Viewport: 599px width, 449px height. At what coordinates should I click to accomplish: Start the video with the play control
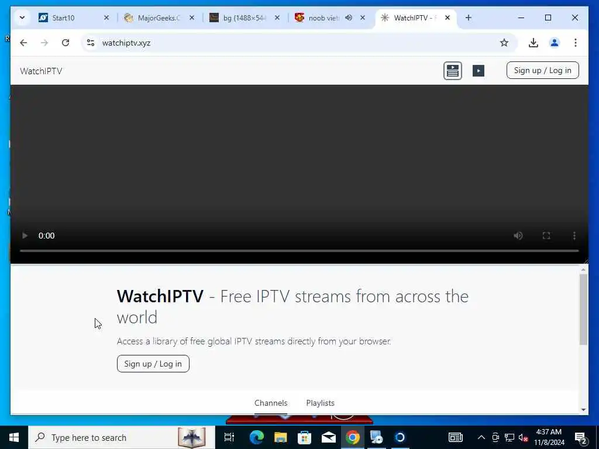point(25,236)
